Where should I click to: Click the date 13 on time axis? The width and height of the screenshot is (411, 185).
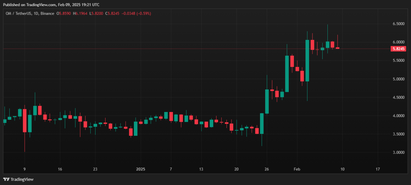tap(201, 169)
